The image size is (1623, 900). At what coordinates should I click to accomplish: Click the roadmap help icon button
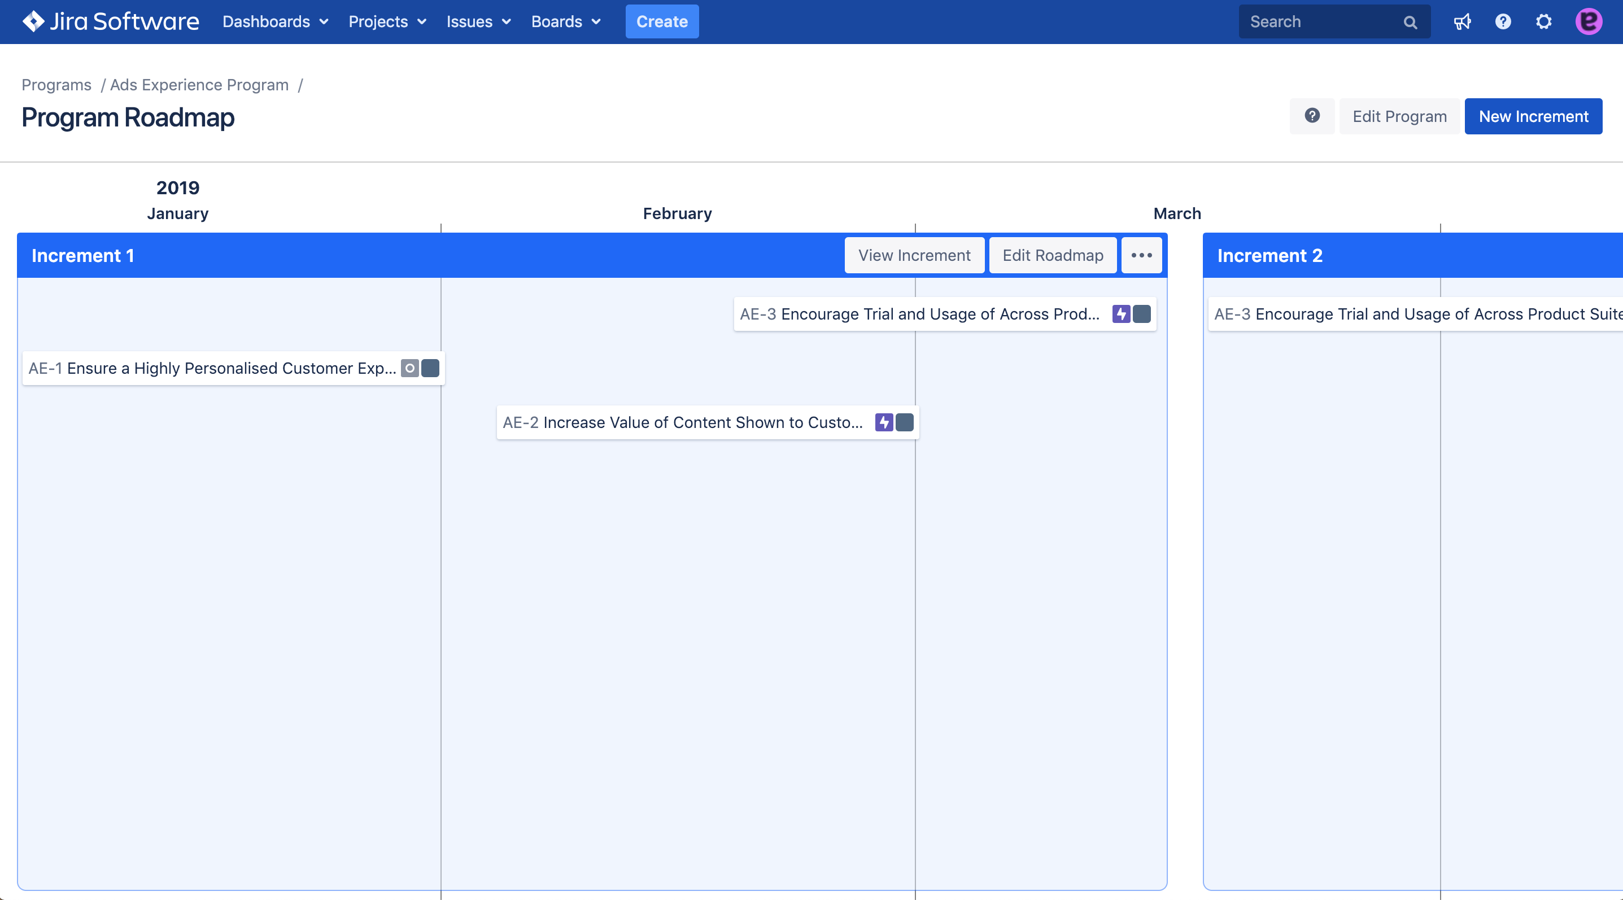[1312, 116]
